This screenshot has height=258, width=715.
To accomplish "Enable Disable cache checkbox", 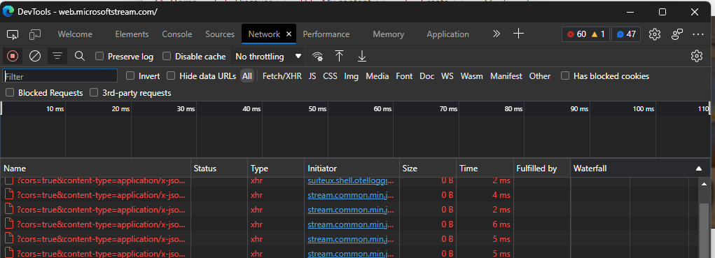I will coord(167,57).
